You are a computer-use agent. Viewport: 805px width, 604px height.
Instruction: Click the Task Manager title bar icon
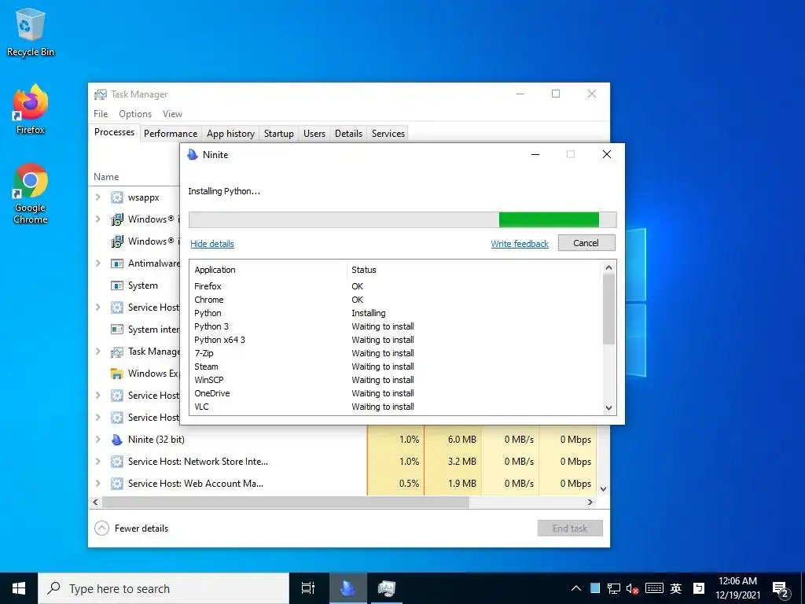(x=100, y=94)
